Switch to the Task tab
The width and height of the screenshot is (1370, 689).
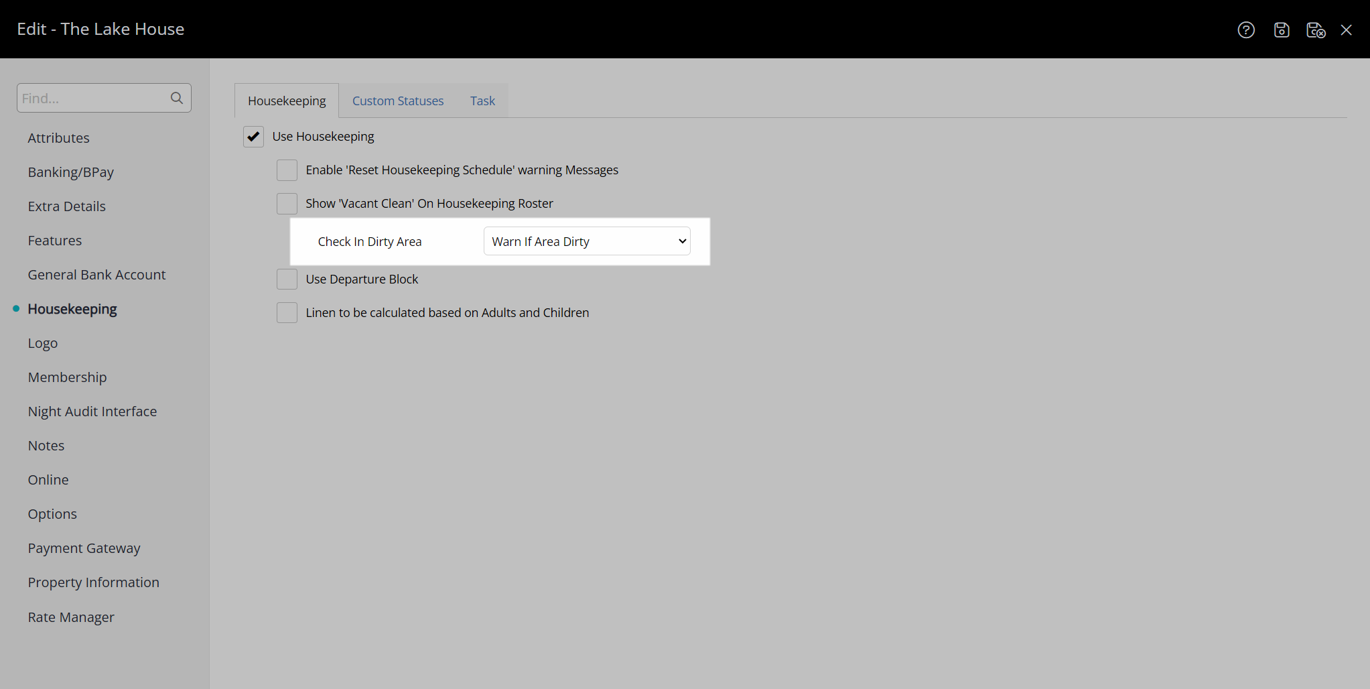click(x=482, y=101)
